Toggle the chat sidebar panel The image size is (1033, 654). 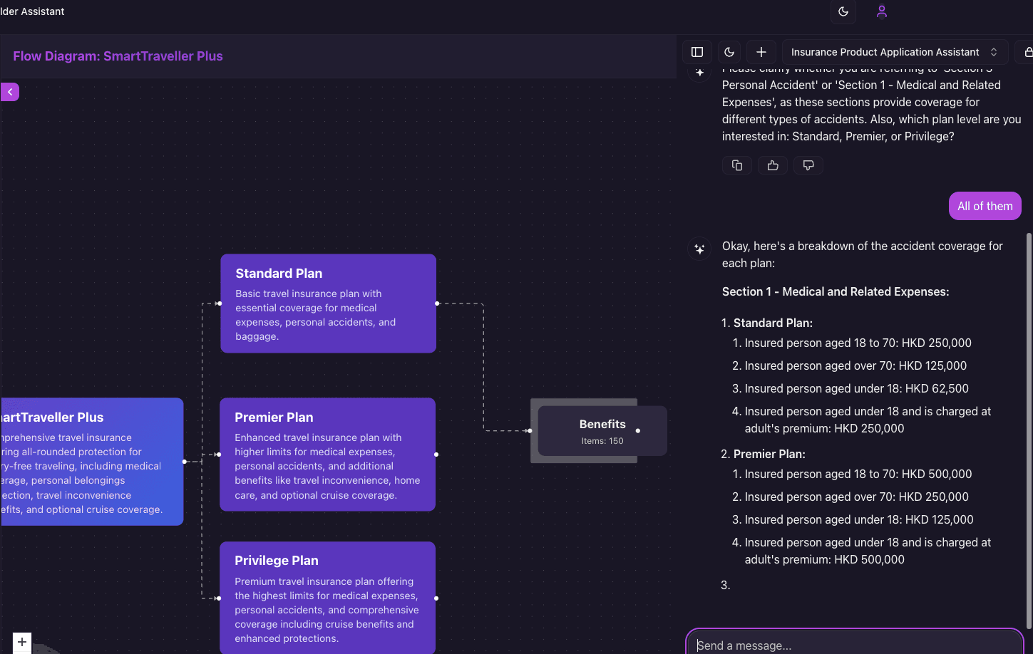[697, 52]
